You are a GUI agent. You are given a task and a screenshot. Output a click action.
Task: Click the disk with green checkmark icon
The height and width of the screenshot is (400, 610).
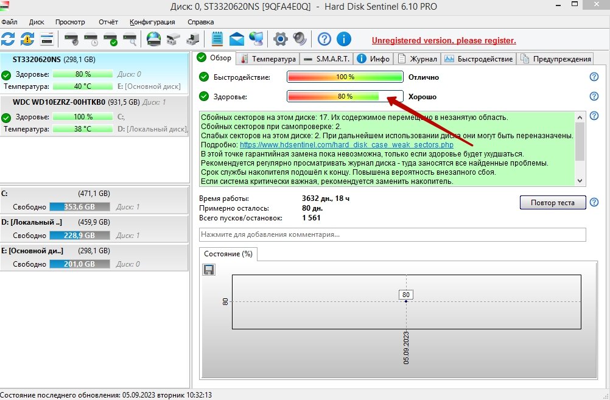[x=110, y=40]
